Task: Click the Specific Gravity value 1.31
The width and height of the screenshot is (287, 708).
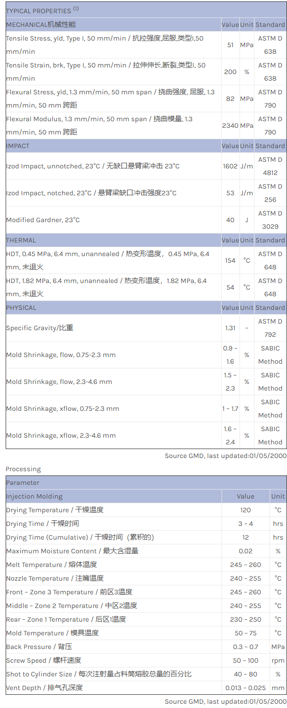Action: tap(230, 328)
